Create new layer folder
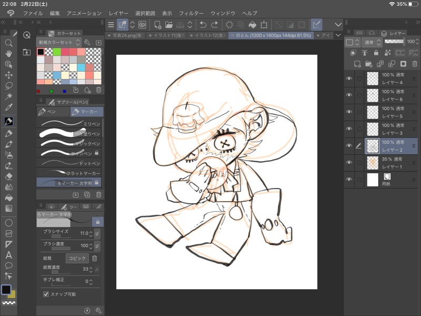 click(369, 64)
